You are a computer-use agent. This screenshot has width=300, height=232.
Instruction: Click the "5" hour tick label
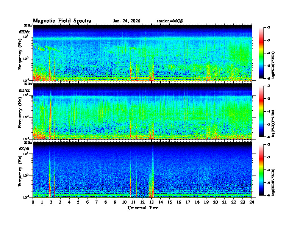pyautogui.click(x=78, y=202)
